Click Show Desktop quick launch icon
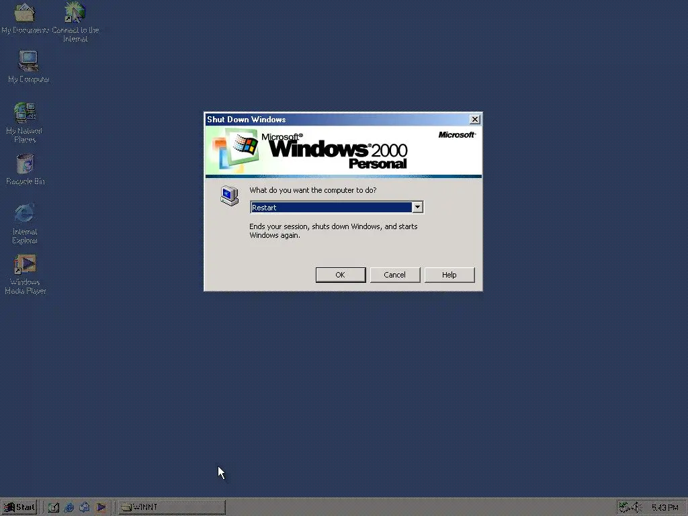This screenshot has height=516, width=688. 54,507
